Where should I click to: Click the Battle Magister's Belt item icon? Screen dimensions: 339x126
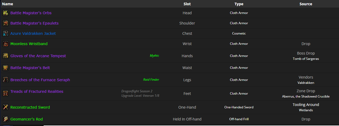[x=5, y=68]
